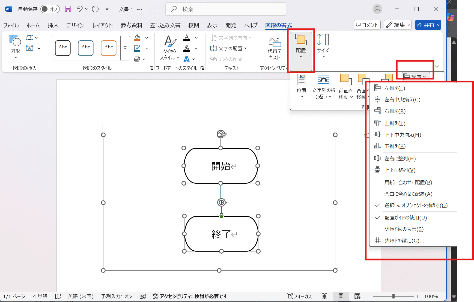
Task: Click the コメント button
Action: tap(367, 25)
